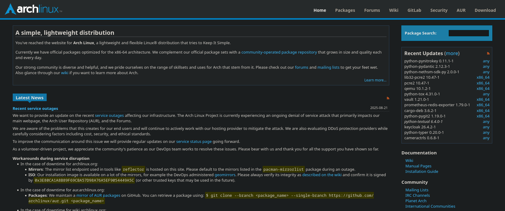505x211 pixels.
Task: Open the Wiki link under Documentation
Action: pos(409,161)
